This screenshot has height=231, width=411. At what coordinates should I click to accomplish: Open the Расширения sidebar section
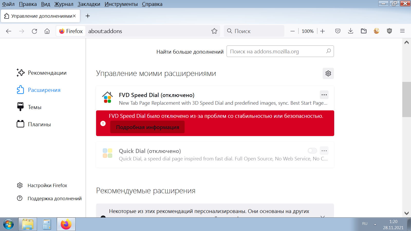coord(39,90)
